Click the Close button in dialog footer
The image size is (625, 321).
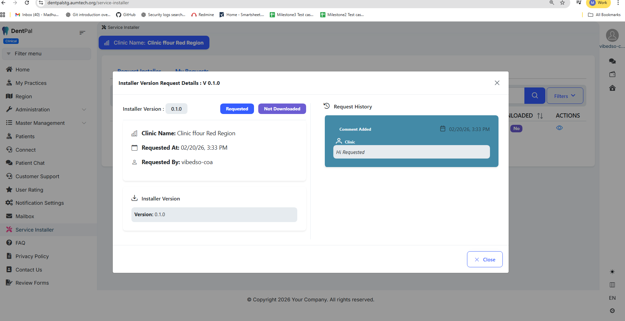tap(484, 259)
